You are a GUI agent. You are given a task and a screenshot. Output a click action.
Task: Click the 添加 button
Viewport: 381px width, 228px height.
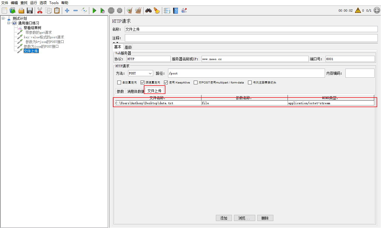[224, 218]
